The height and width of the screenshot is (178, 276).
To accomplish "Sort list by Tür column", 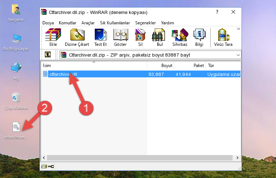I will (x=223, y=66).
